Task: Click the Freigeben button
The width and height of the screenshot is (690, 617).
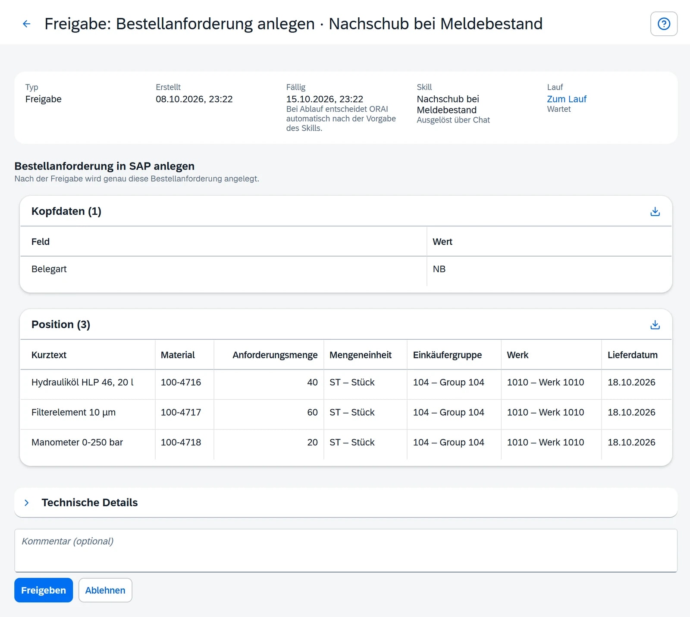Action: tap(44, 590)
